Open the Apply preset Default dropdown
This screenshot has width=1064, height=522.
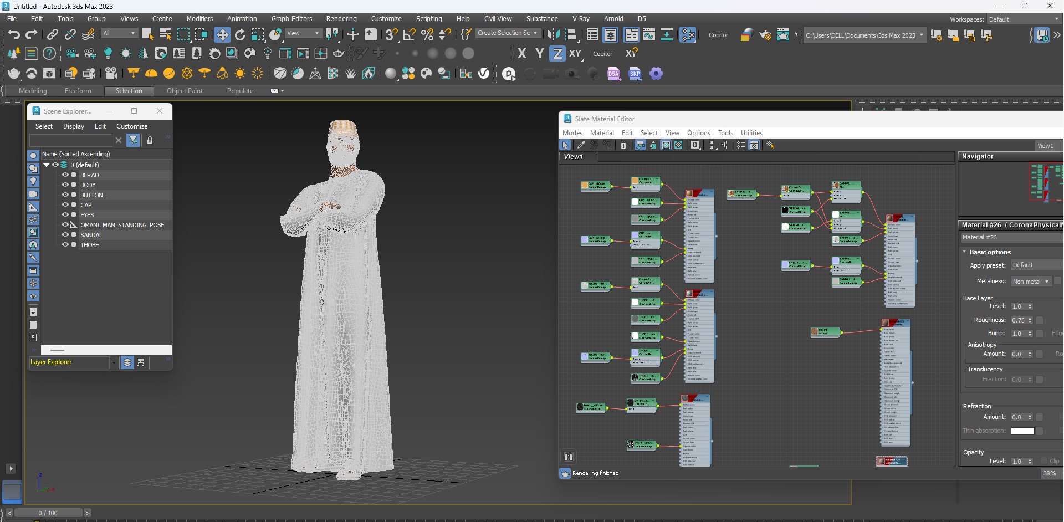coord(1037,265)
